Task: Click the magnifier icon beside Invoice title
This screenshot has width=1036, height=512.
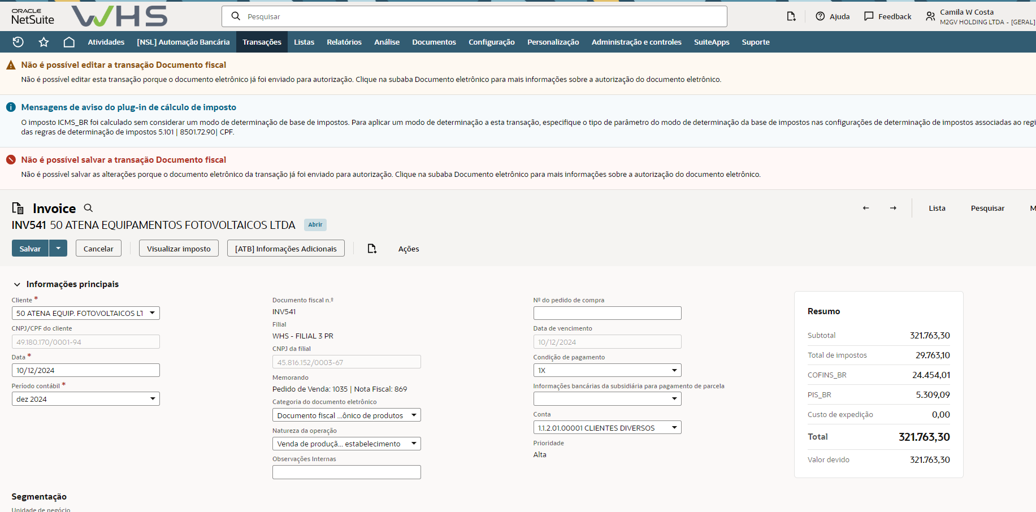Action: click(x=88, y=208)
